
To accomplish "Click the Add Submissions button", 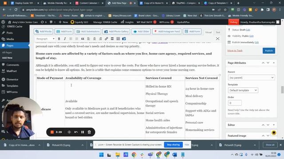I will [x=88, y=31].
